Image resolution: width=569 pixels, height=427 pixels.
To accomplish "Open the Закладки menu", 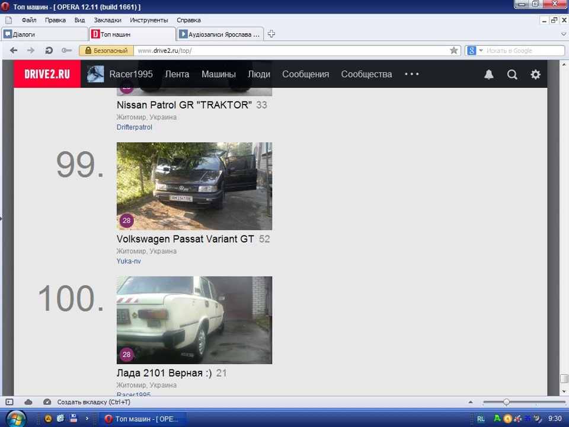I will pos(107,20).
